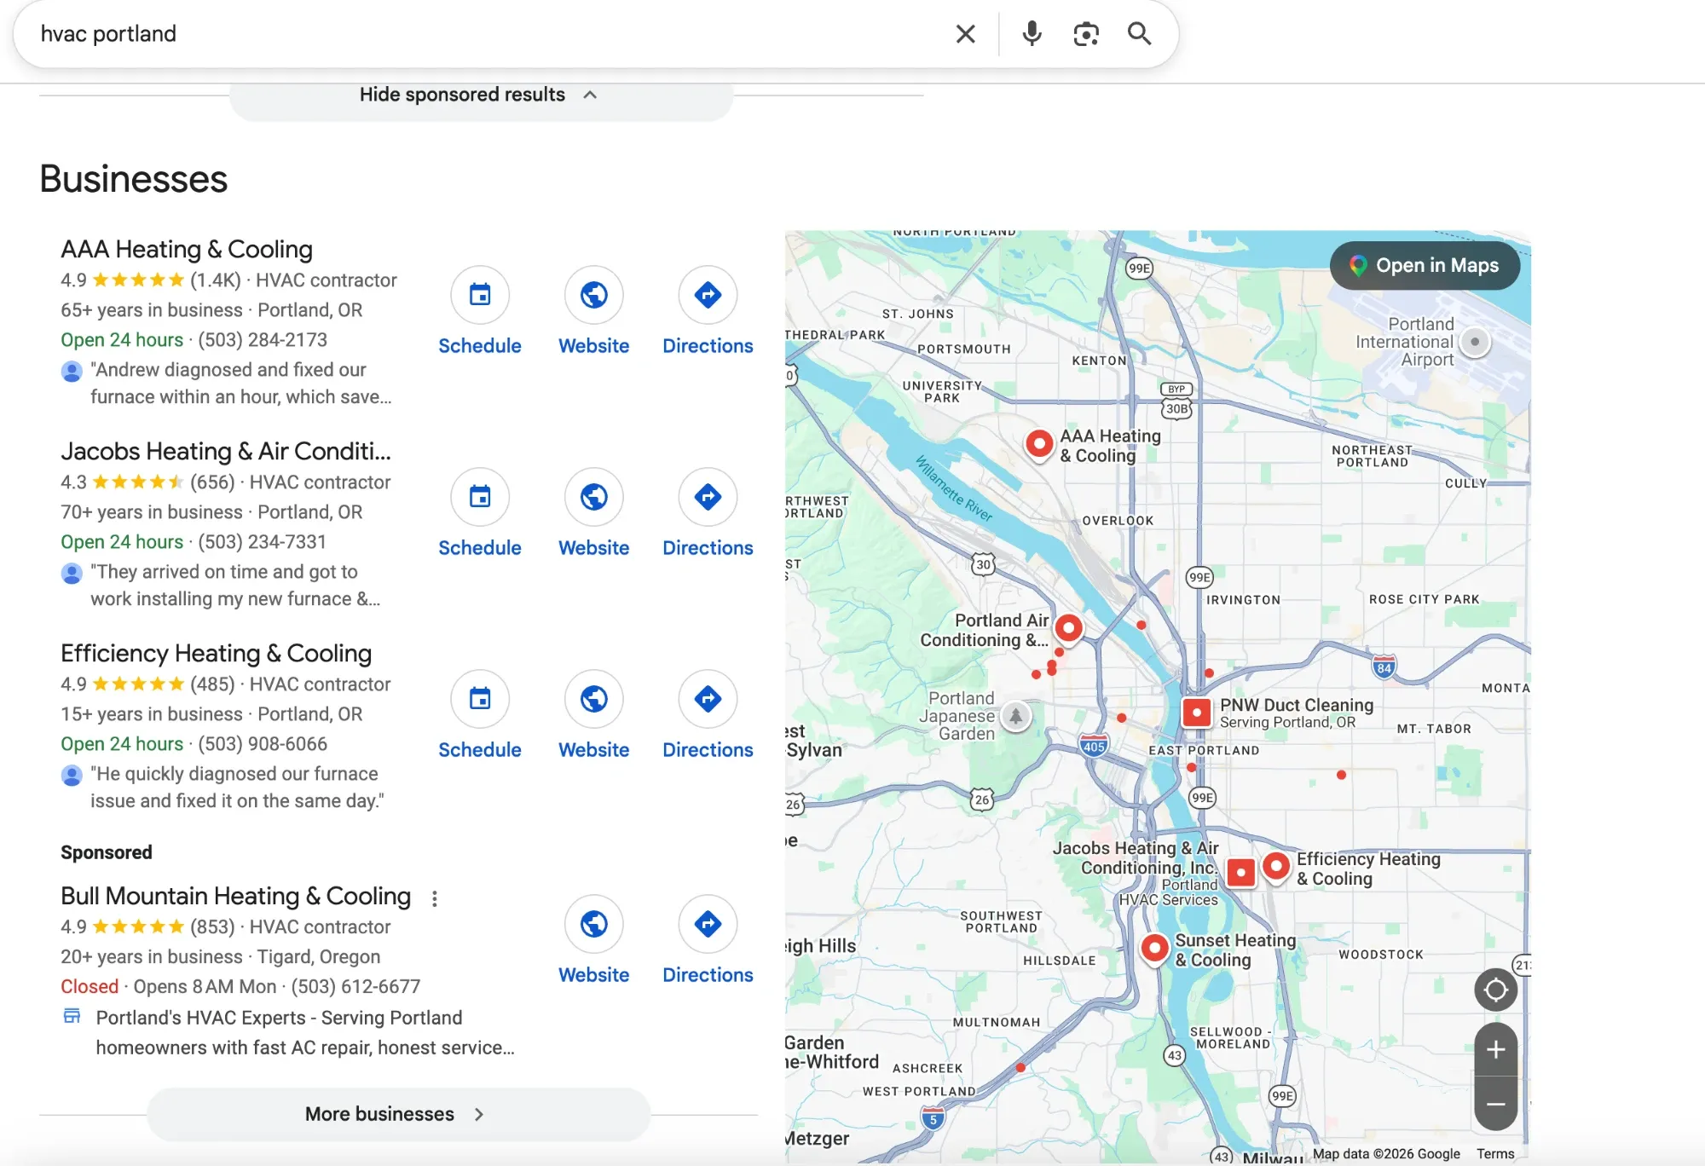
Task: Open Bull Mountain Heating & Cooling title
Action: point(236,896)
